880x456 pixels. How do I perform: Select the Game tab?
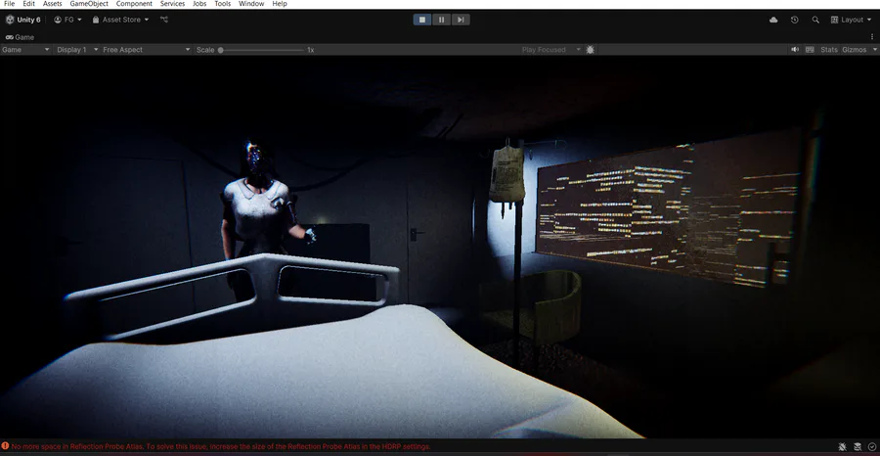pos(20,37)
